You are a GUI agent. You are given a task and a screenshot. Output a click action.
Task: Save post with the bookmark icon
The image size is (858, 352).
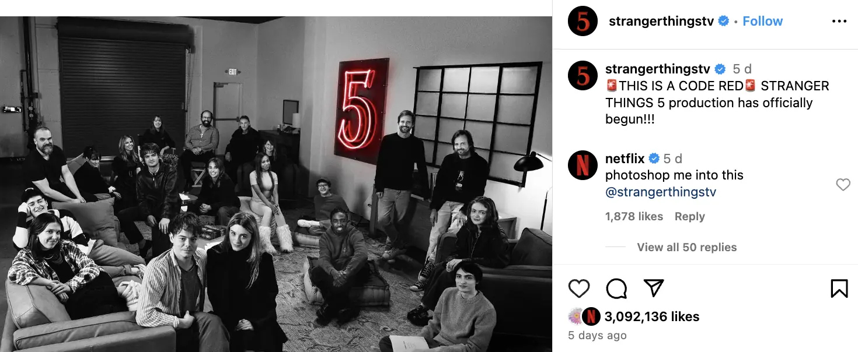(x=839, y=288)
